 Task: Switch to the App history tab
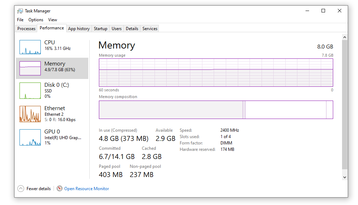pos(79,29)
